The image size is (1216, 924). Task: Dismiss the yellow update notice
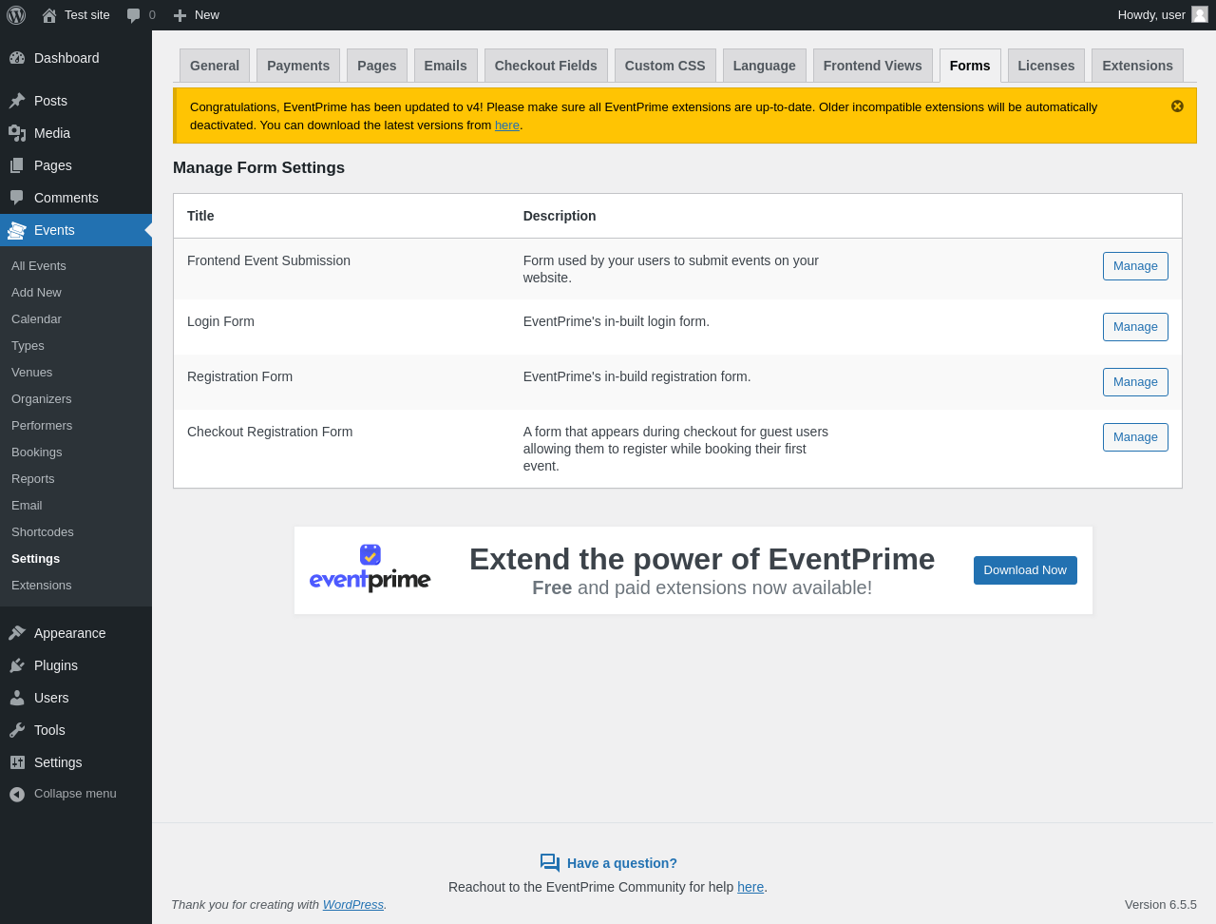point(1177,106)
